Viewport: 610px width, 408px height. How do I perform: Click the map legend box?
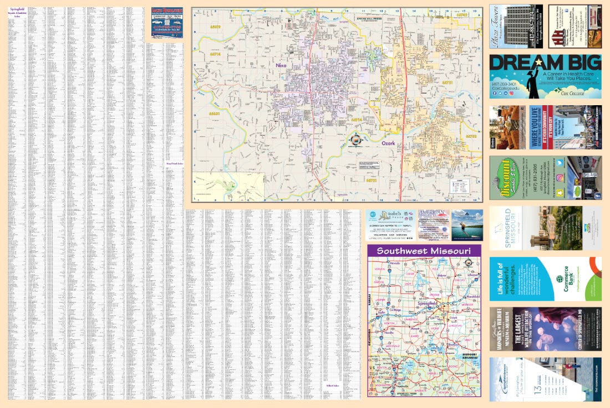click(460, 187)
